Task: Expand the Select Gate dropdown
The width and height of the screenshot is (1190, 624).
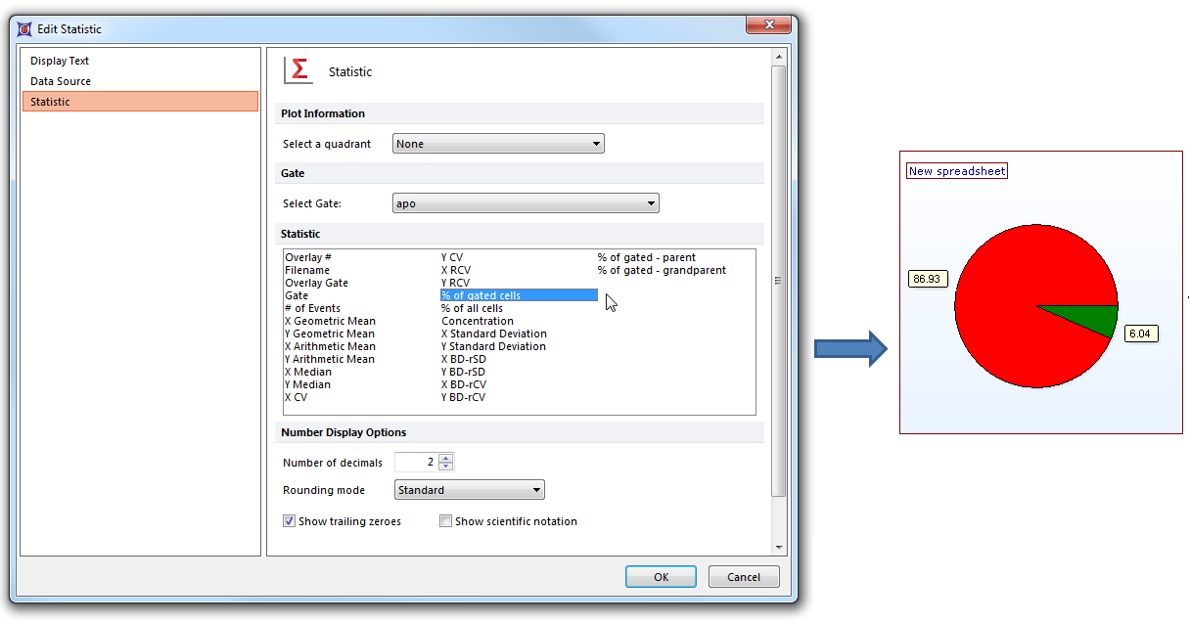Action: pos(526,203)
